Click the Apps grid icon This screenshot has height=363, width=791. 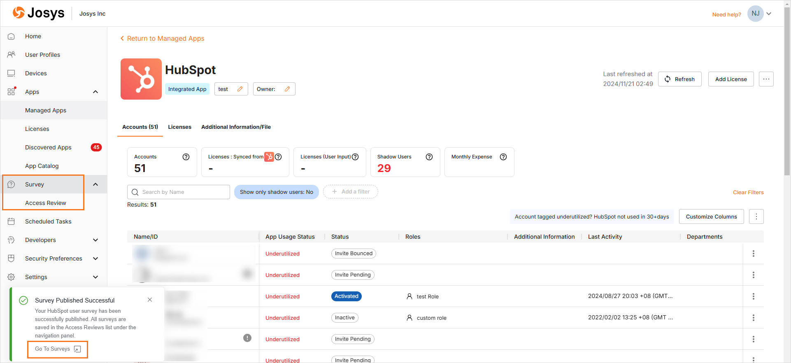(11, 92)
